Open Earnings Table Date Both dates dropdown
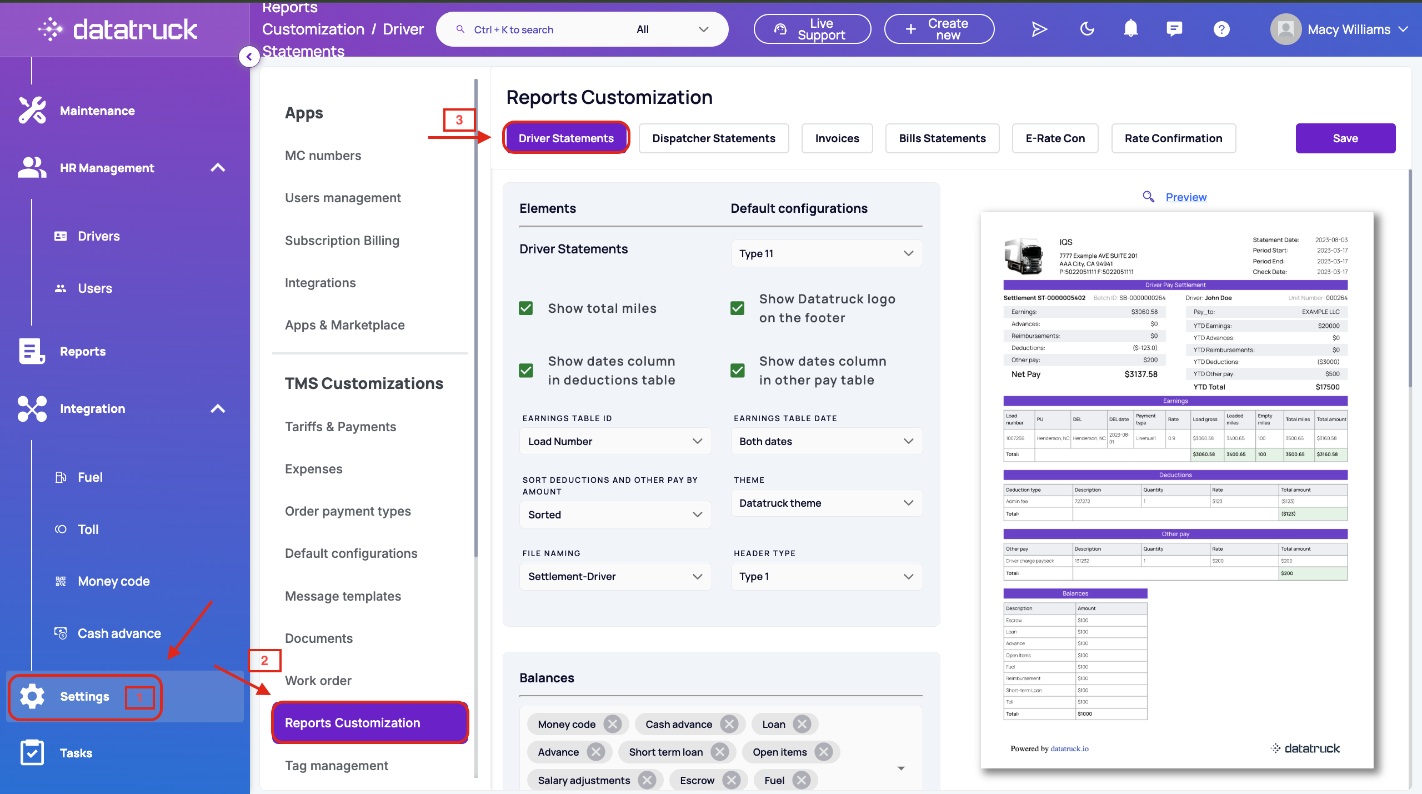The height and width of the screenshot is (794, 1422). pos(827,441)
